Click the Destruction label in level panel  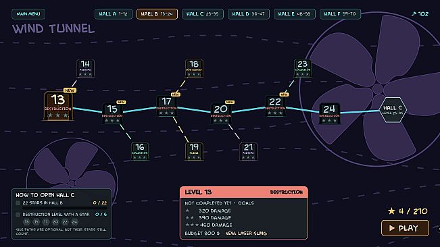[286, 192]
